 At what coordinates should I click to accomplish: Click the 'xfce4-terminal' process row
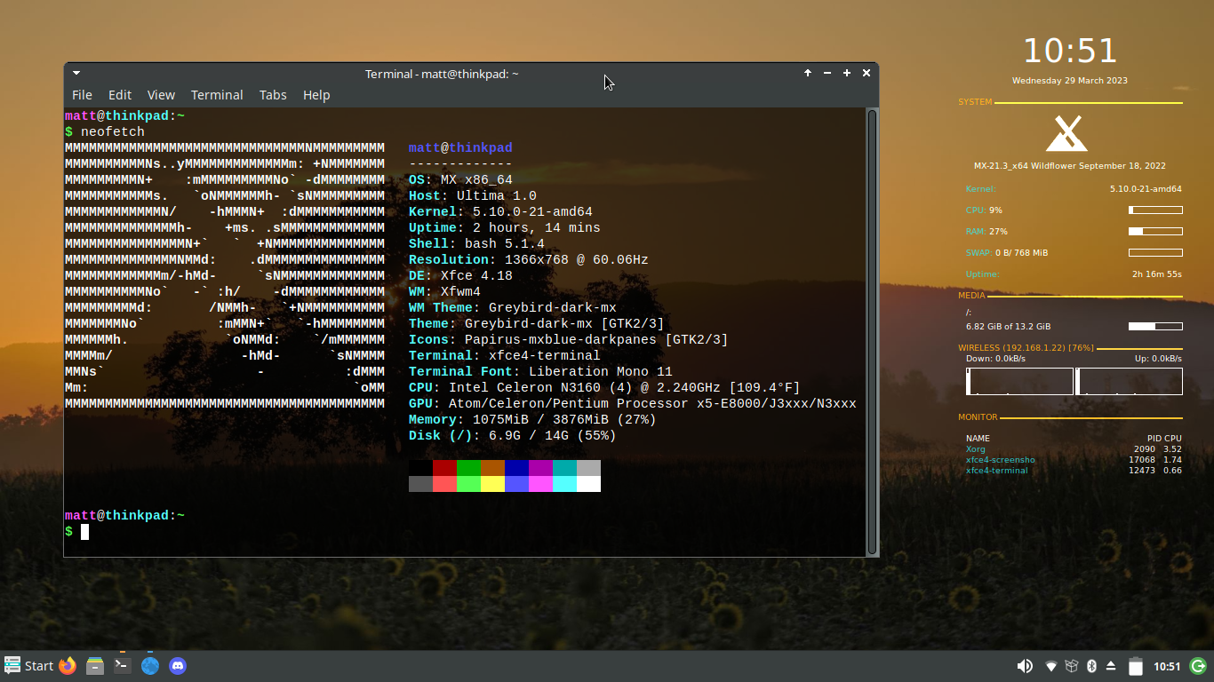[1074, 471]
